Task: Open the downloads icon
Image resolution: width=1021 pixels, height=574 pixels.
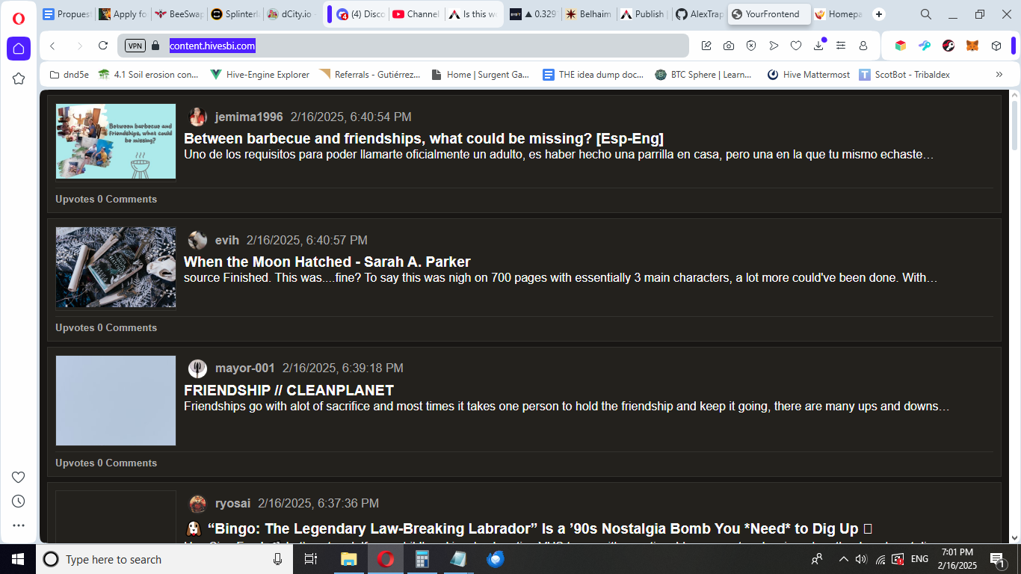Action: click(x=818, y=46)
